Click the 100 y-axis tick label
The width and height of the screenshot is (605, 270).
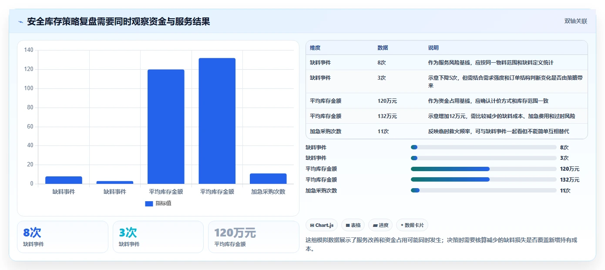[29, 88]
